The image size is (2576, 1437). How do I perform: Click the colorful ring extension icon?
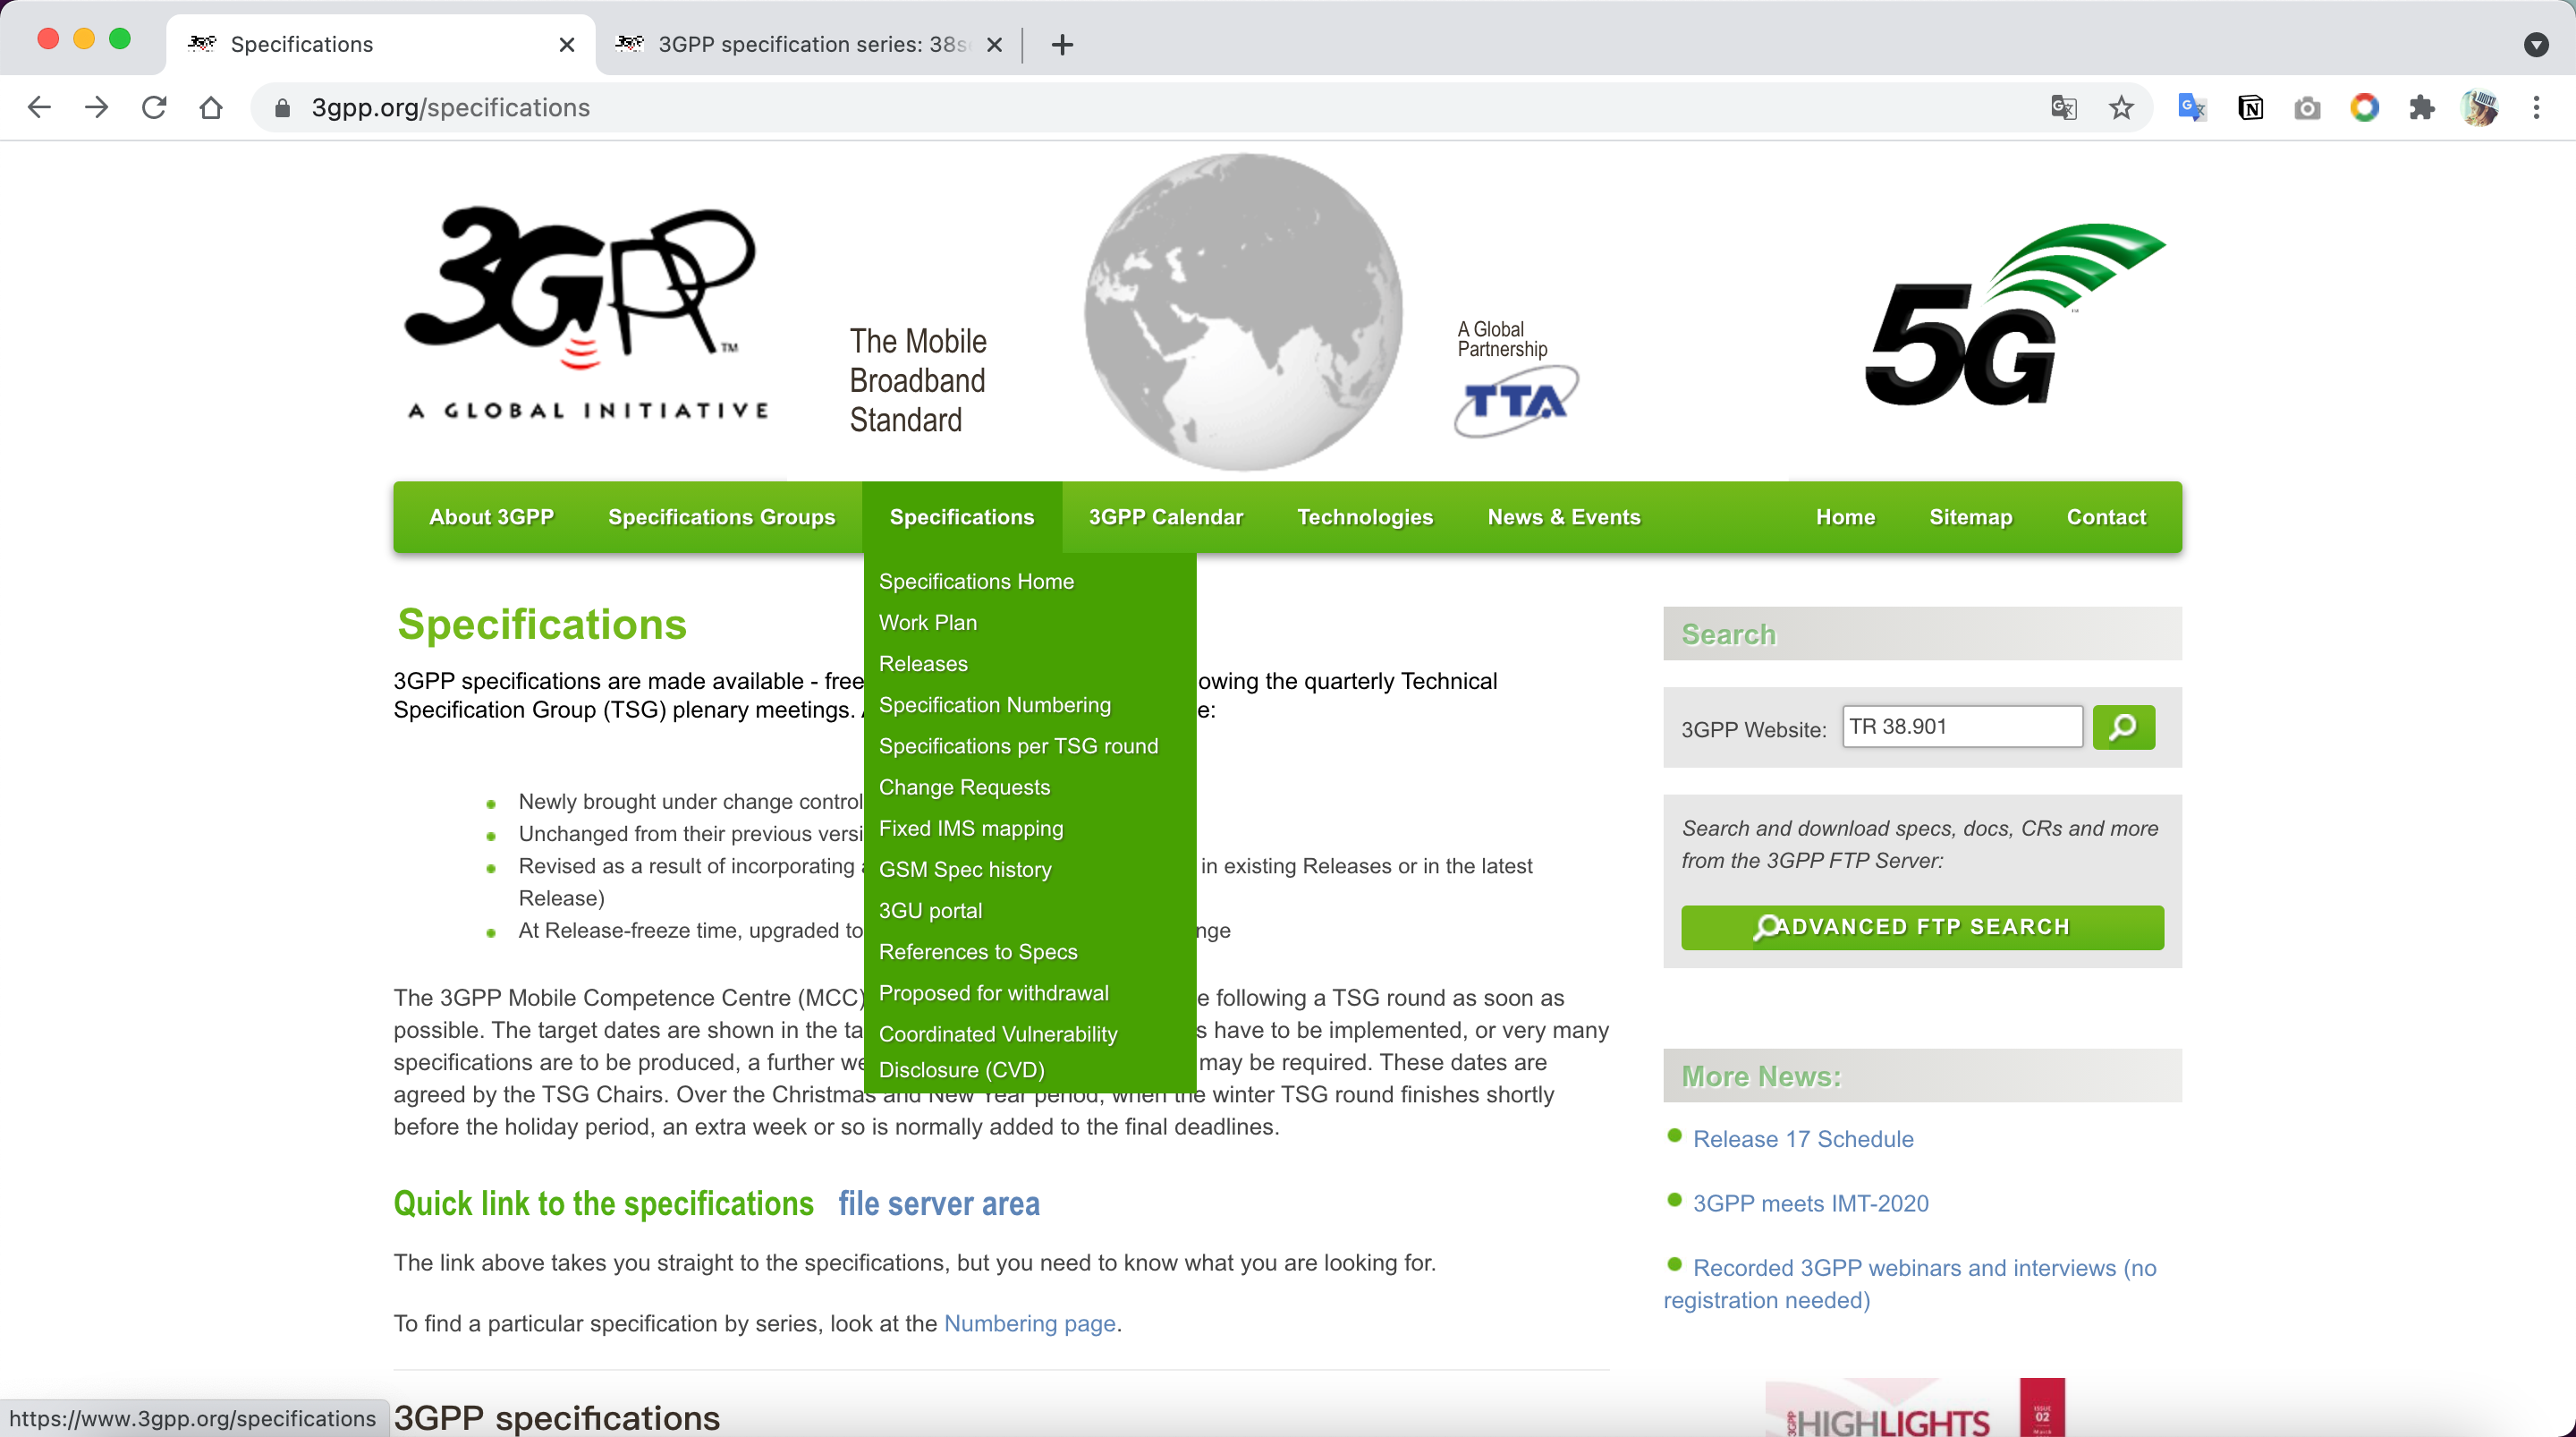[2364, 107]
